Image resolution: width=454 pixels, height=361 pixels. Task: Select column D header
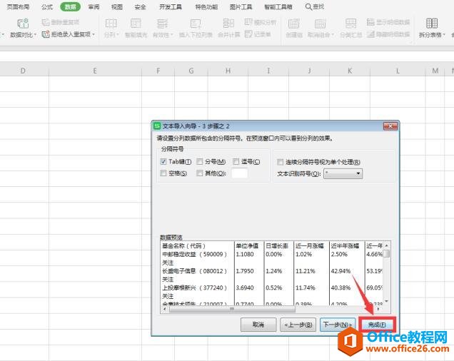(23, 71)
